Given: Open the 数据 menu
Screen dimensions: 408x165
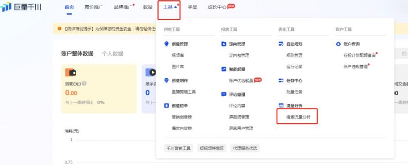Looking at the screenshot, I should pos(148,7).
